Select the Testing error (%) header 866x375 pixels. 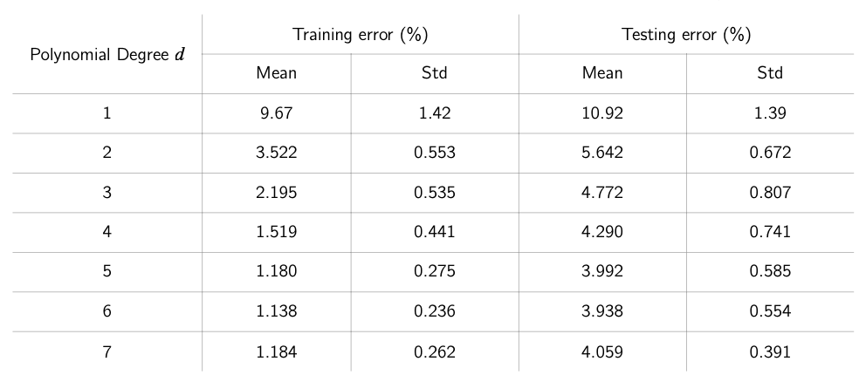686,35
